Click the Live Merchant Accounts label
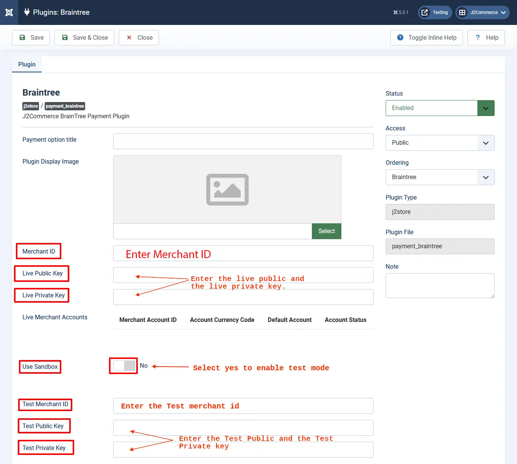The width and height of the screenshot is (517, 464). (55, 317)
